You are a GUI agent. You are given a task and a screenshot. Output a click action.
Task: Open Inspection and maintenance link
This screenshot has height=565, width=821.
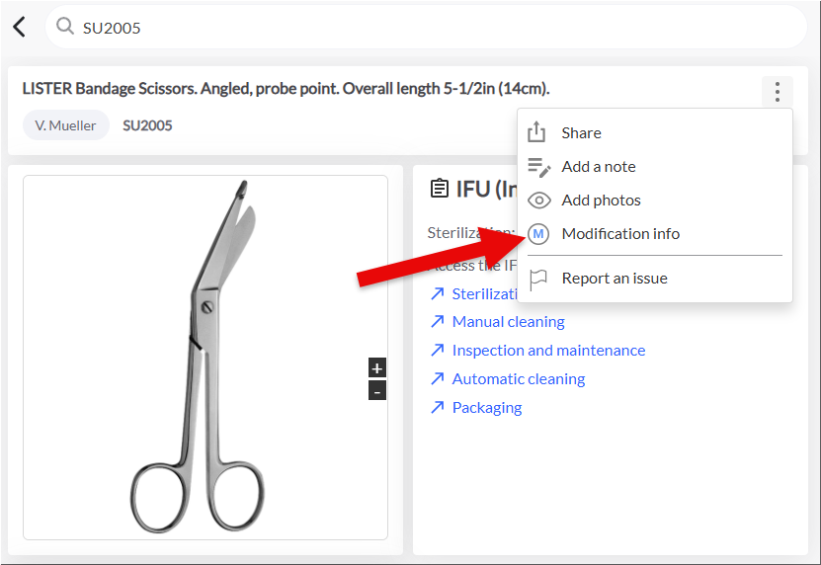pyautogui.click(x=548, y=350)
